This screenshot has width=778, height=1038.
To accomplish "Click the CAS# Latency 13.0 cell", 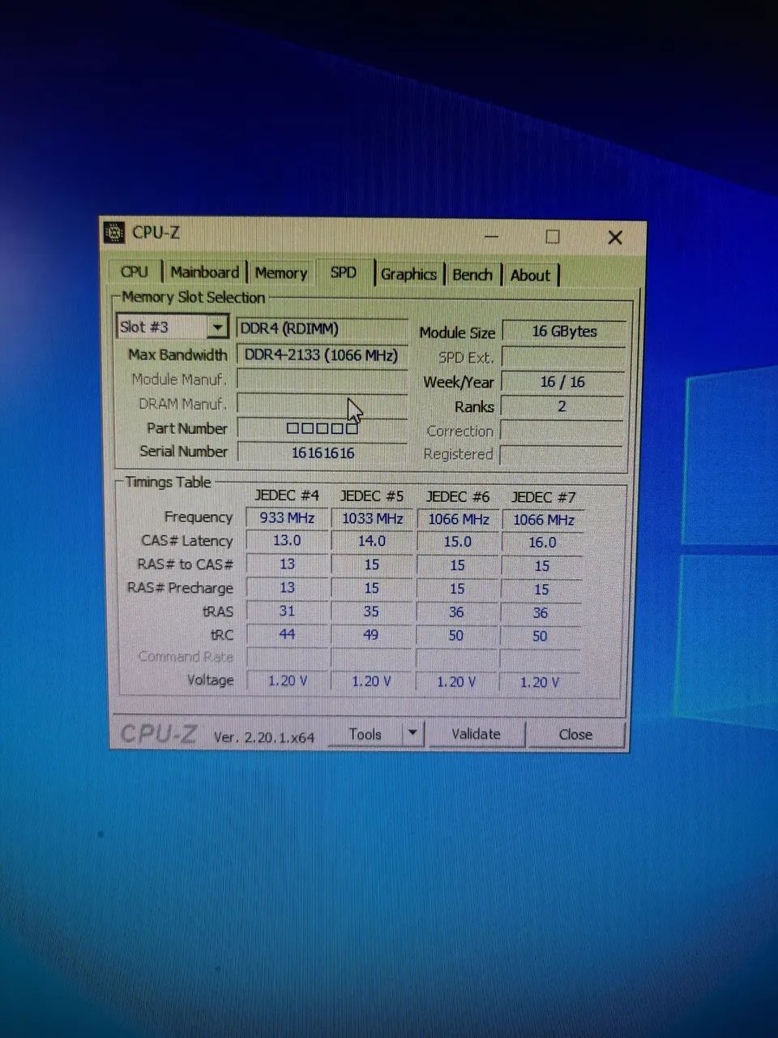I will (x=287, y=541).
